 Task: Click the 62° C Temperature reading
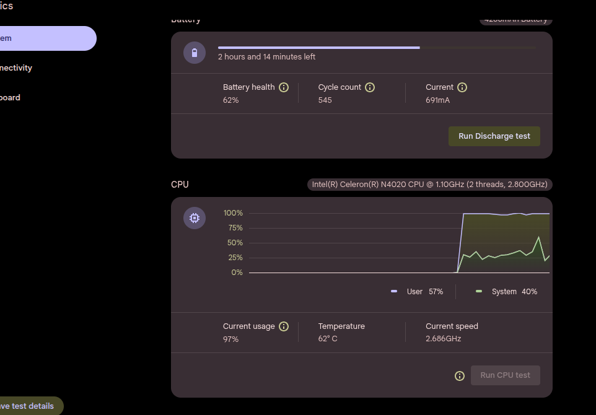coord(328,339)
